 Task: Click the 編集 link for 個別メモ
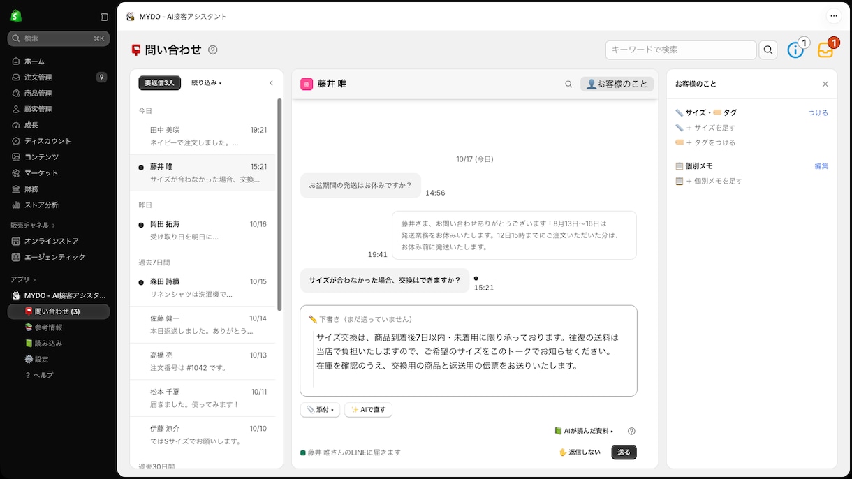point(821,166)
